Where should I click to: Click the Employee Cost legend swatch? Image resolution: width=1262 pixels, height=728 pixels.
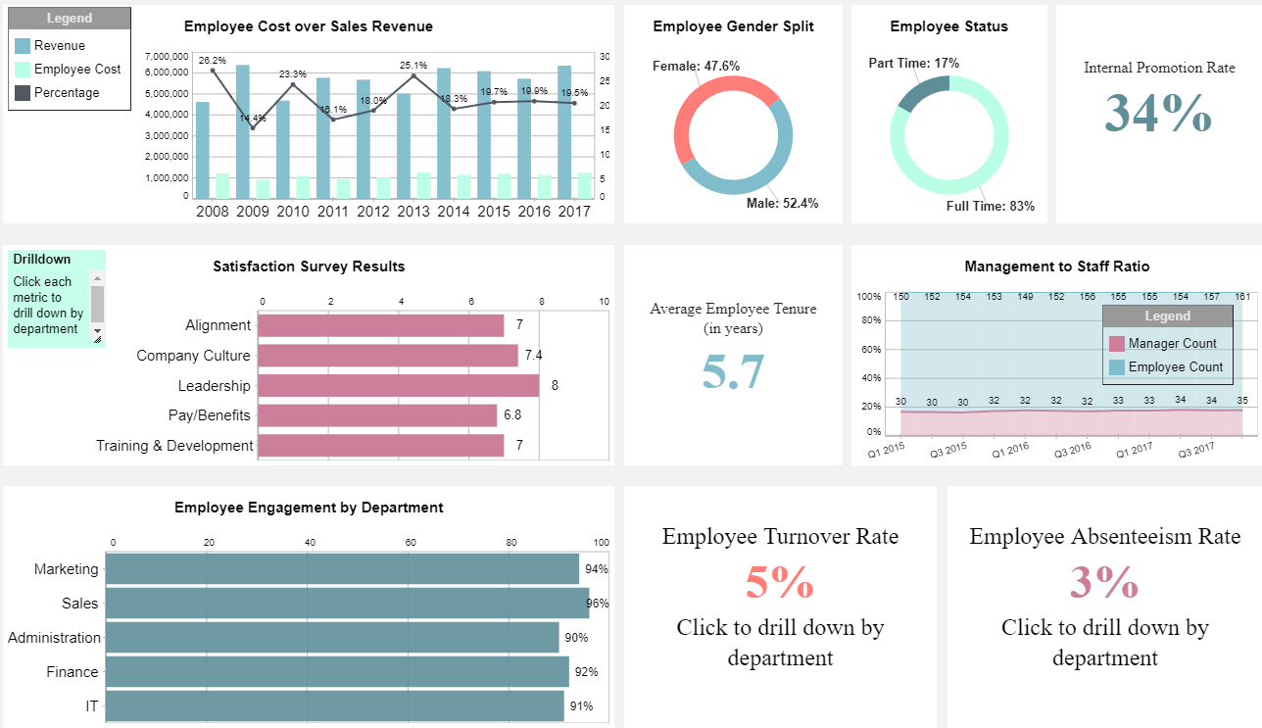click(23, 70)
